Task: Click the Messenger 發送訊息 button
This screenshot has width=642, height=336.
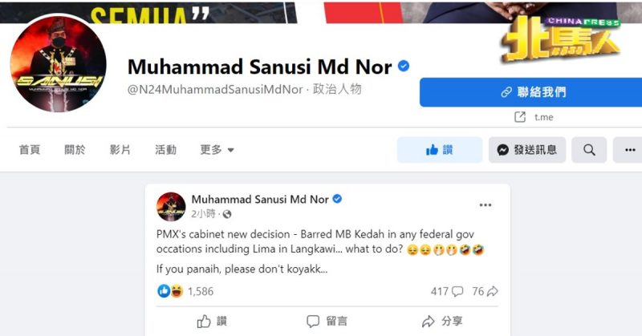Action: (527, 150)
